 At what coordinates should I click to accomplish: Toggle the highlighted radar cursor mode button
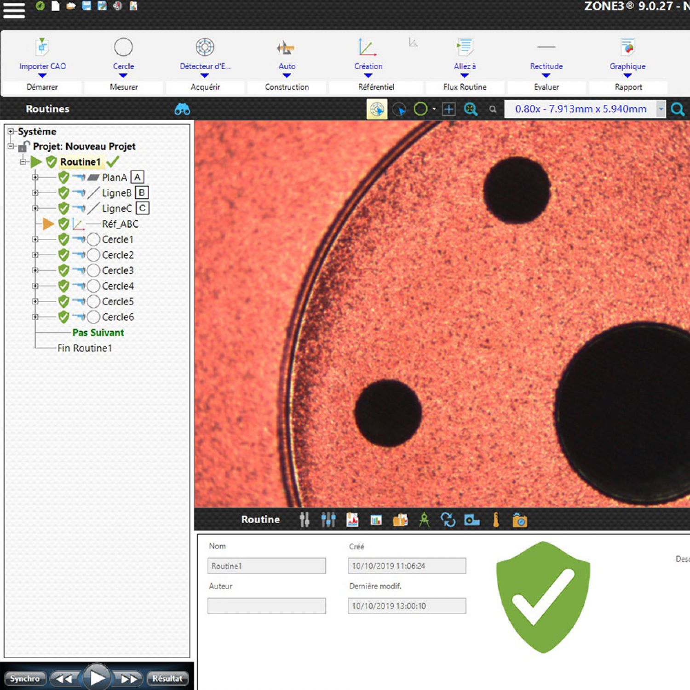pos(377,109)
